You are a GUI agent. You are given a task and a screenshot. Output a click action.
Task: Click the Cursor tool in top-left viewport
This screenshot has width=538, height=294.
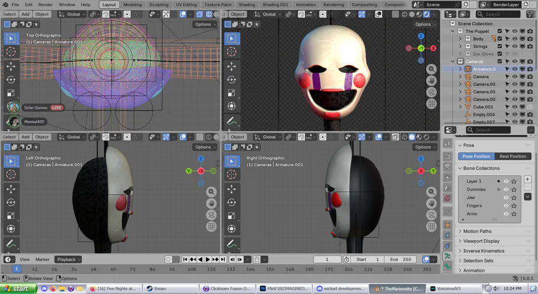click(x=11, y=51)
